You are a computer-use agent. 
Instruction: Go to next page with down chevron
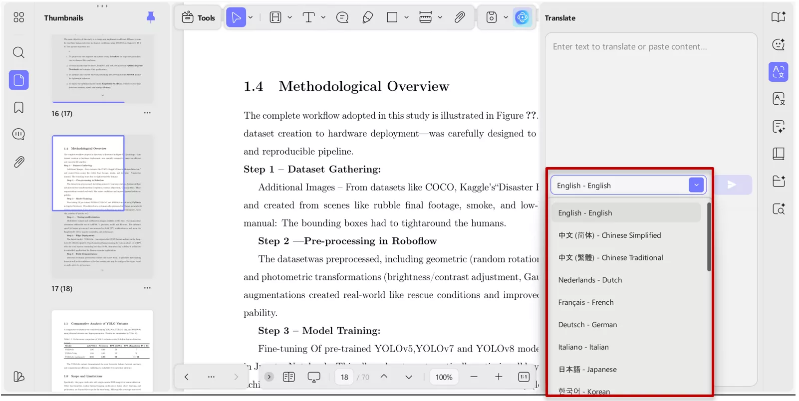[x=409, y=377]
